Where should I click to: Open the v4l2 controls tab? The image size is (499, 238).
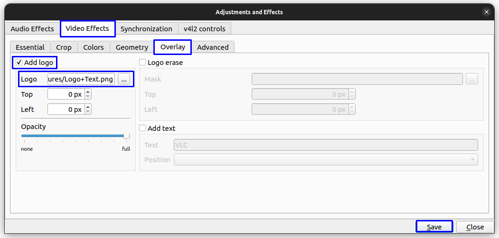(205, 29)
